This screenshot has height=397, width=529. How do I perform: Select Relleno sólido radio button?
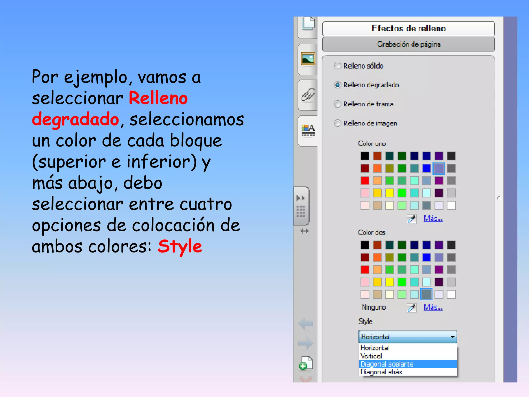[x=337, y=66]
